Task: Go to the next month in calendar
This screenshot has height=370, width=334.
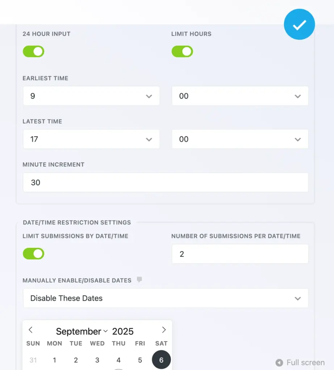Action: click(x=164, y=330)
